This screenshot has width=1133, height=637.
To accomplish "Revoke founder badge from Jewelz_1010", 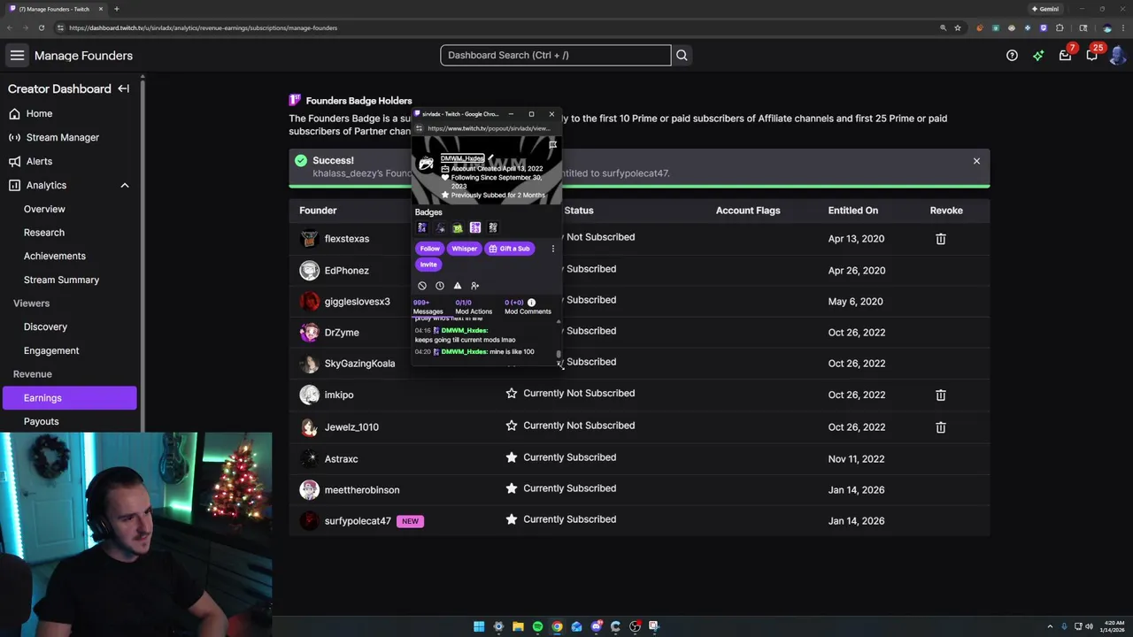I will coord(940,426).
